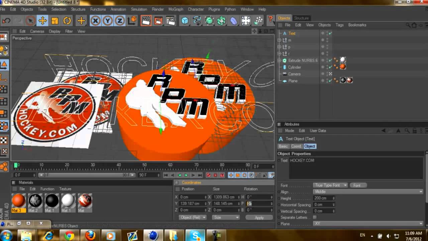Open the Simulation menu
The image size is (428, 241).
139,9
